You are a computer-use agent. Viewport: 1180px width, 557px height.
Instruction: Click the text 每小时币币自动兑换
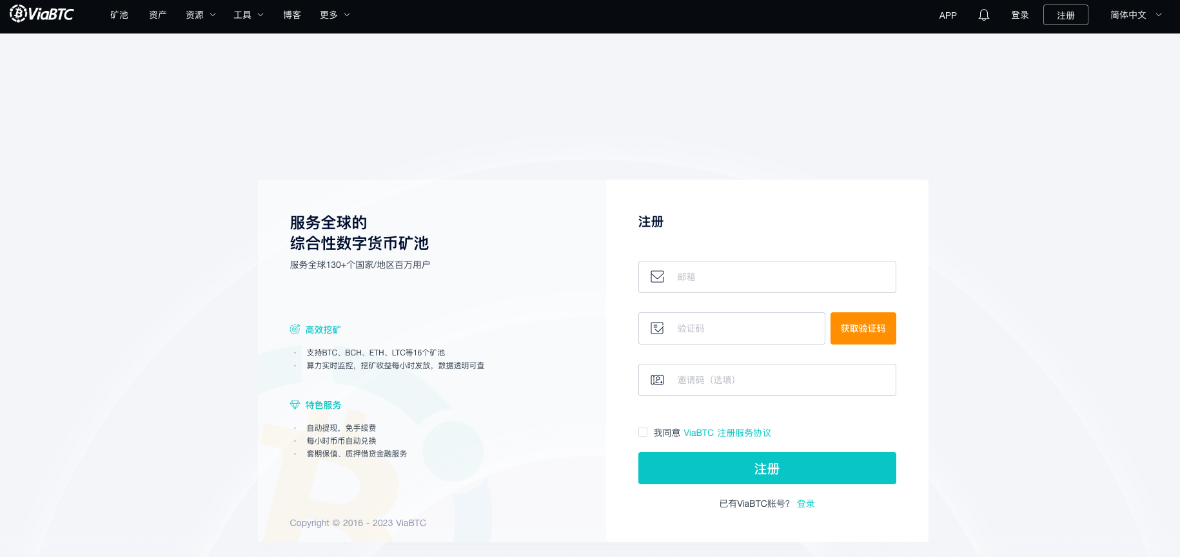click(341, 441)
